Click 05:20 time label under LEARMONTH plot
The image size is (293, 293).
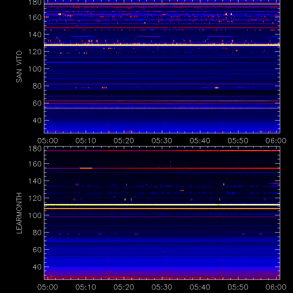[x=124, y=287]
